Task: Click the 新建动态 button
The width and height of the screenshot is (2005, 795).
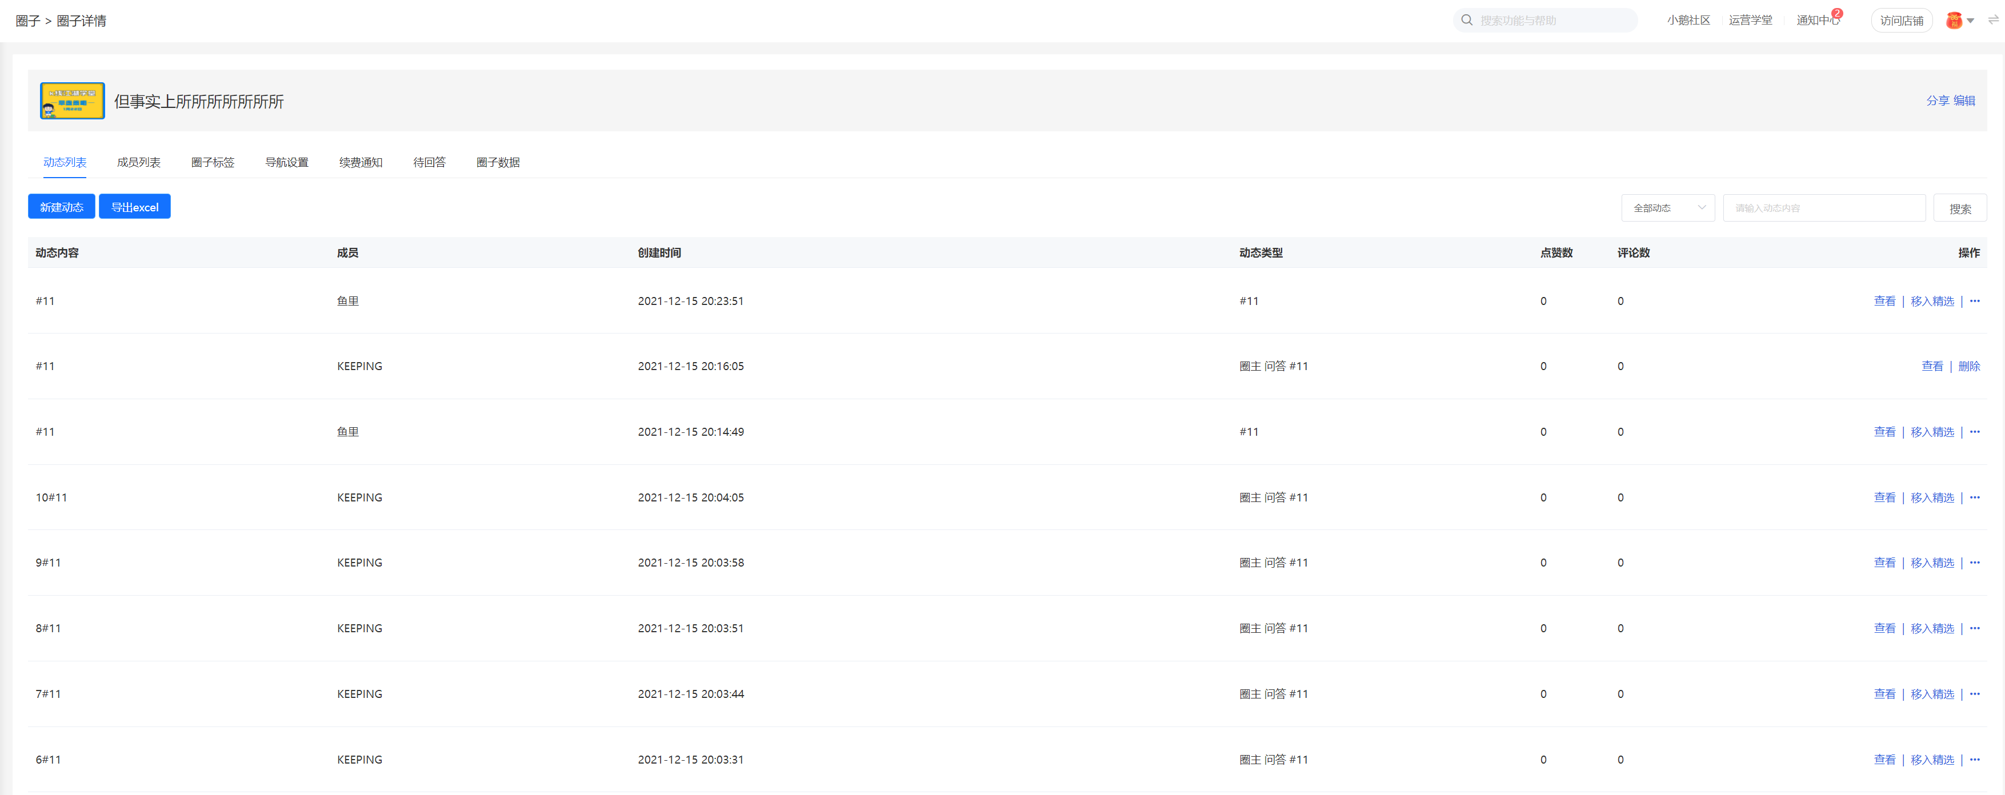Action: pos(62,207)
